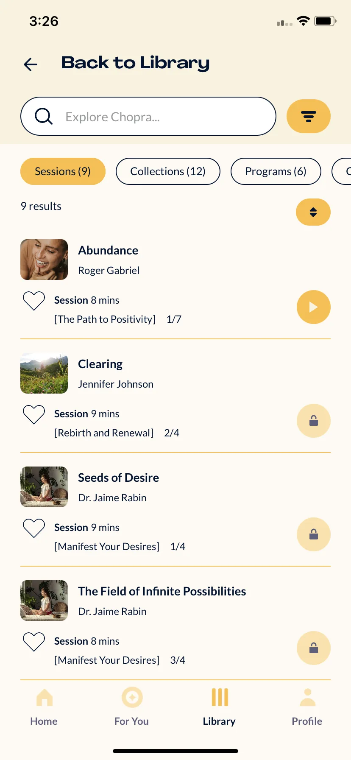Toggle heart for Seeds of Desire

[x=34, y=528]
